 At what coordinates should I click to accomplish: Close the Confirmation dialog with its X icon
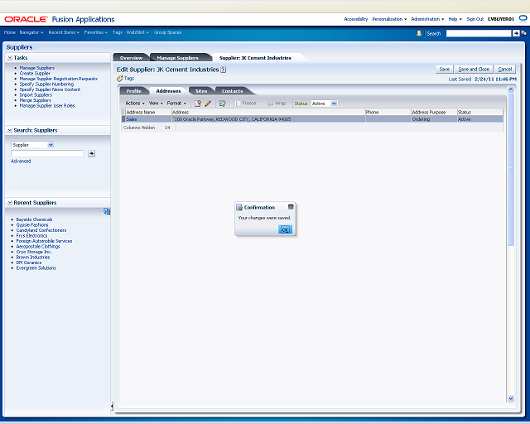291,207
